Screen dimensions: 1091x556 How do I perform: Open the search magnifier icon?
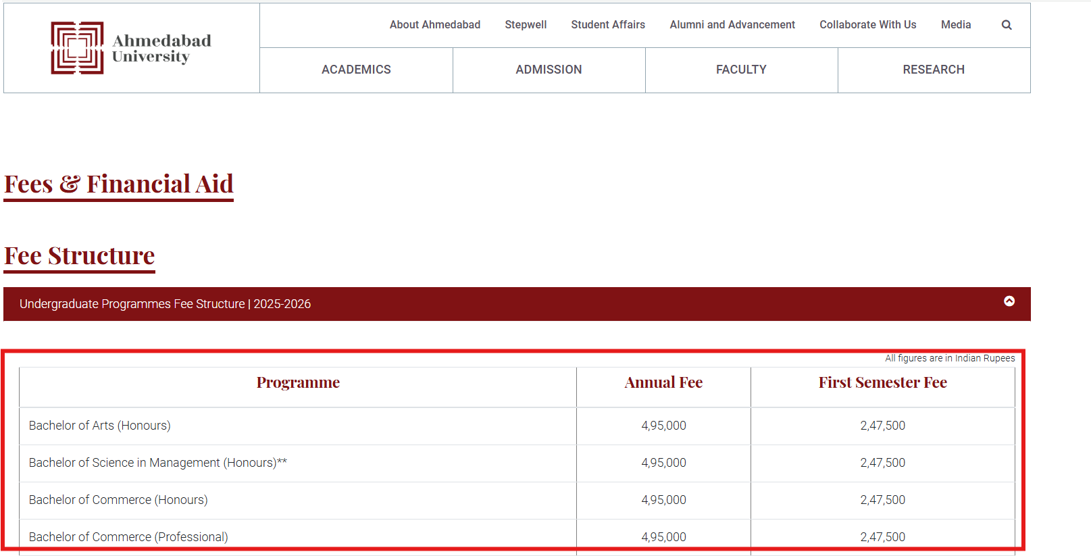point(1007,25)
